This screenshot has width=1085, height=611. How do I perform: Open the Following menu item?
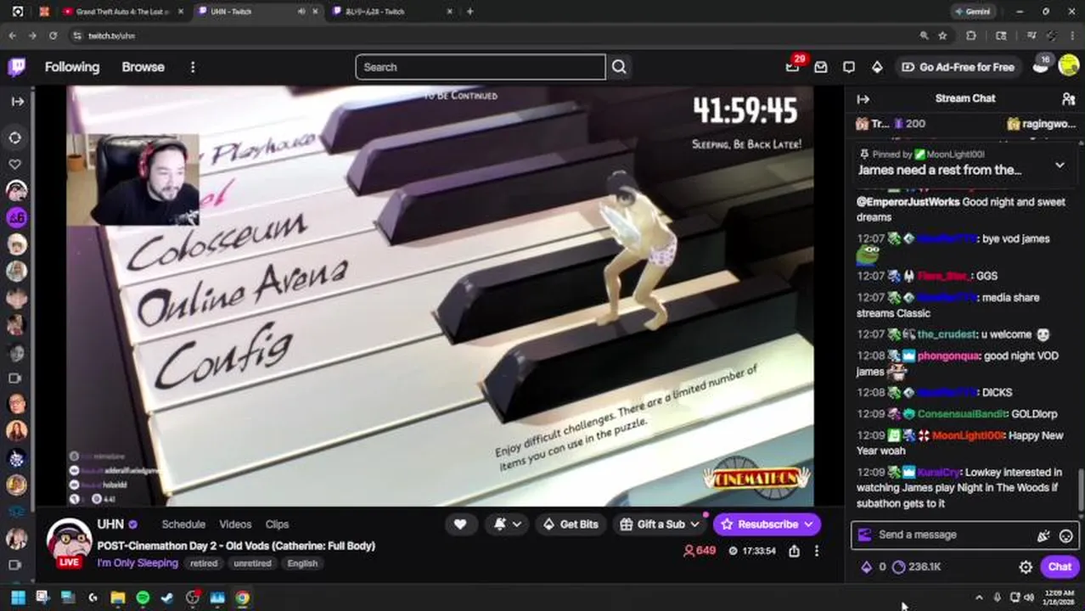point(72,67)
